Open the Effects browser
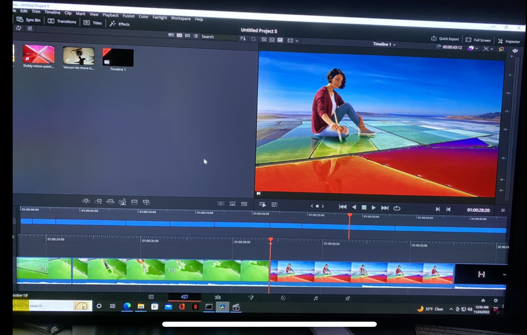Viewport: 527px width, 335px height. 120,24
